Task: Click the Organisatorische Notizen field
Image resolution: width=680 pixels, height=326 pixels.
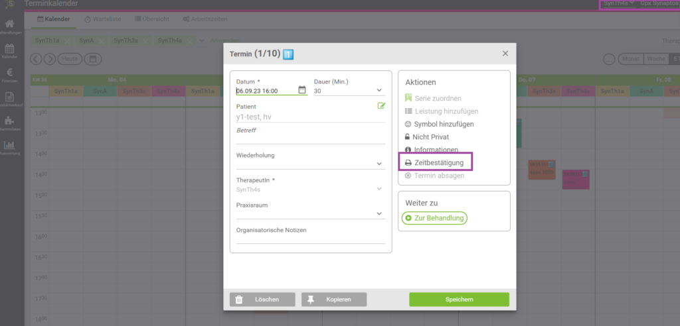Action: (x=311, y=239)
